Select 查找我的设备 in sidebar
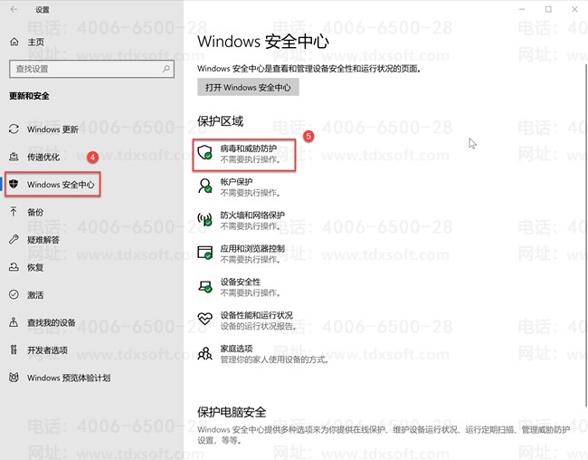588x460 pixels. [x=51, y=322]
